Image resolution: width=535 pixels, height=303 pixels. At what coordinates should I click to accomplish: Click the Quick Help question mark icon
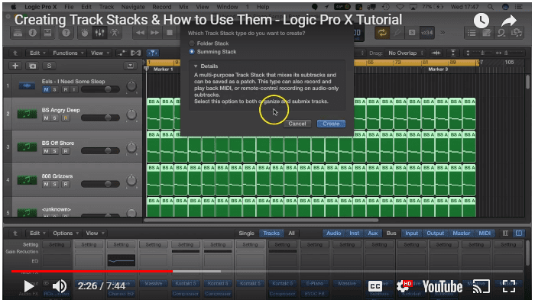[x=66, y=33]
